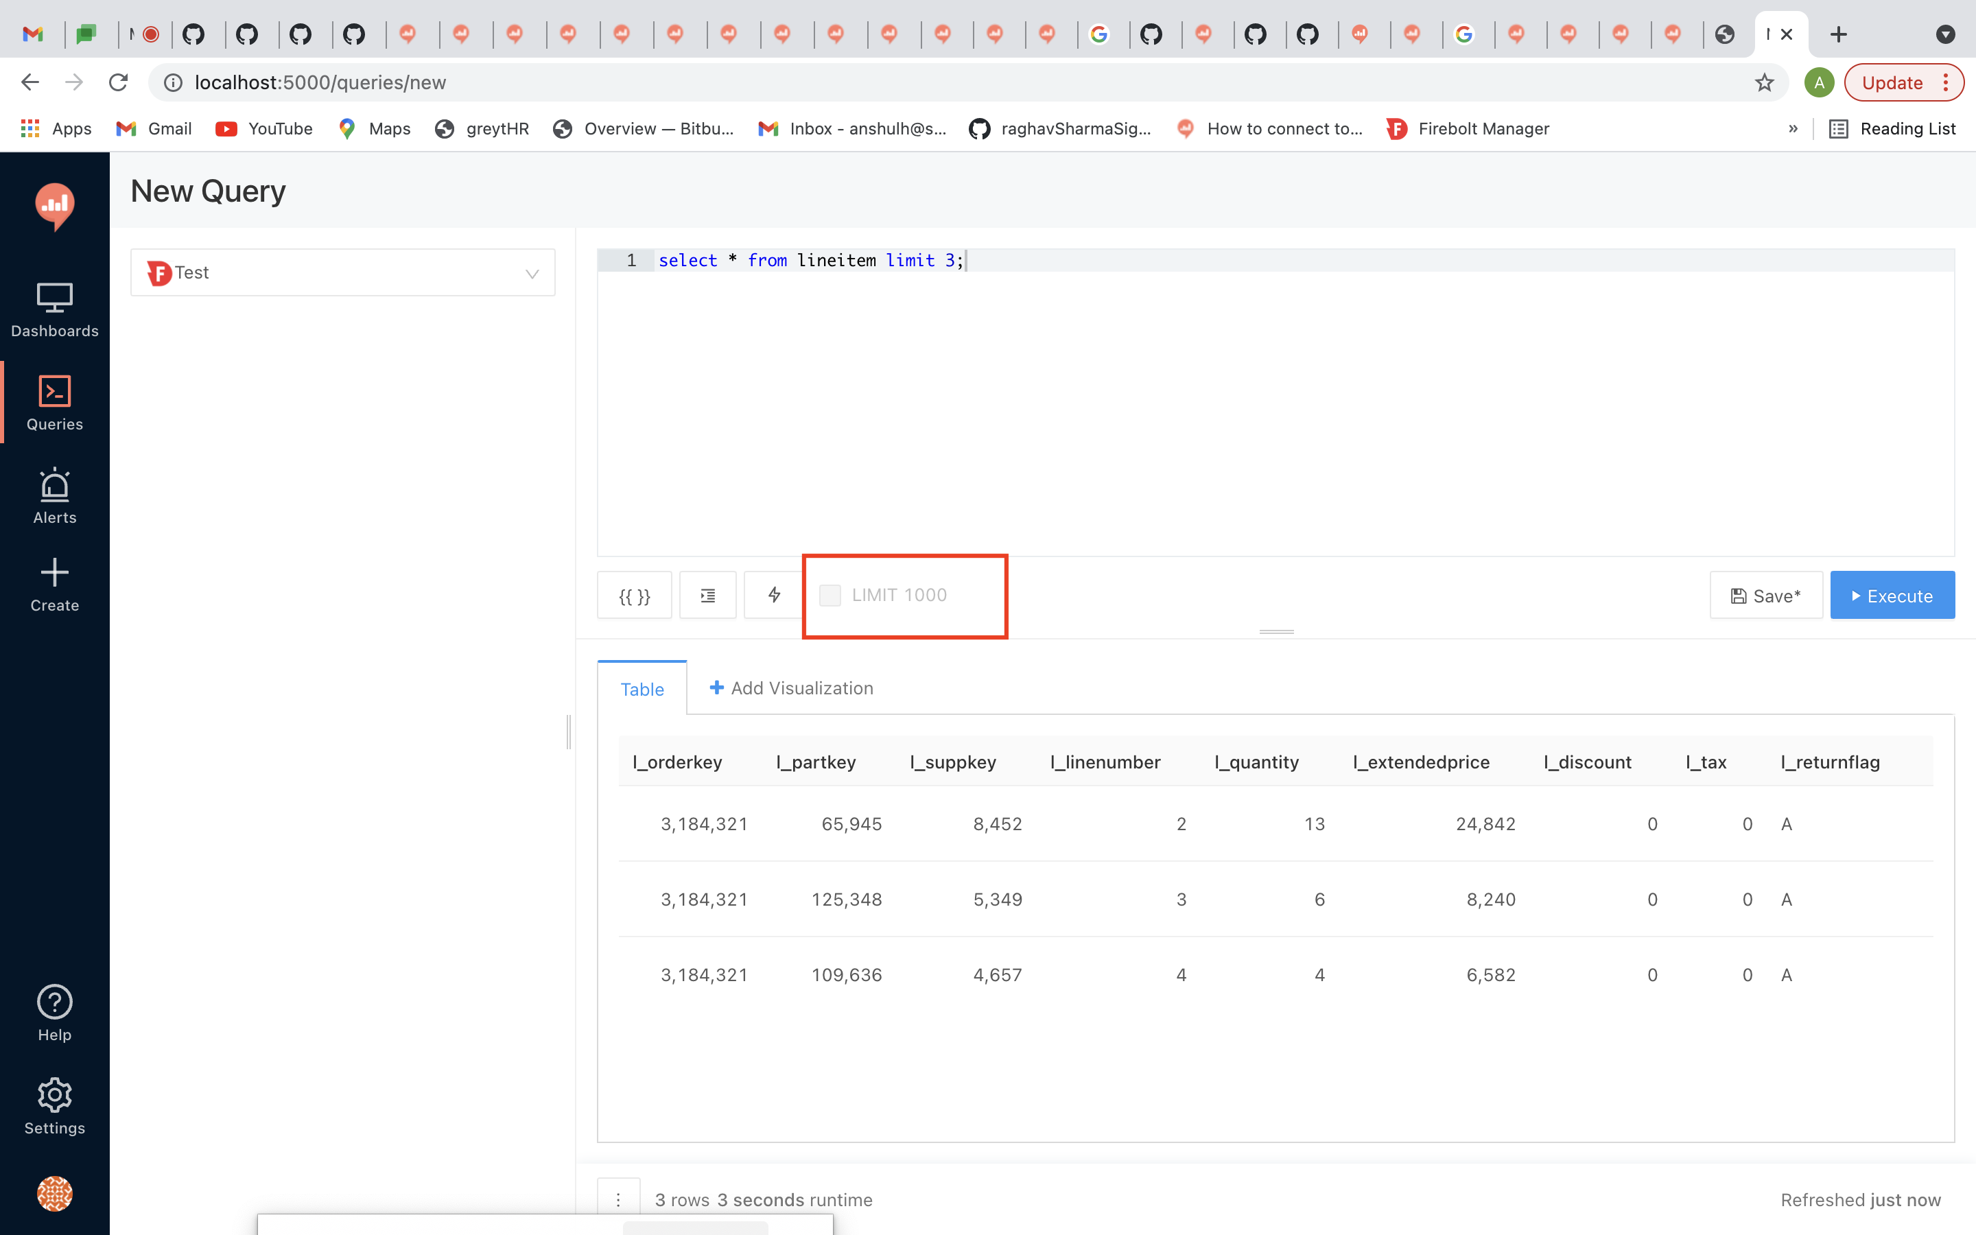Click the 4,657 suppkey cell
This screenshot has width=1976, height=1235.
click(998, 974)
